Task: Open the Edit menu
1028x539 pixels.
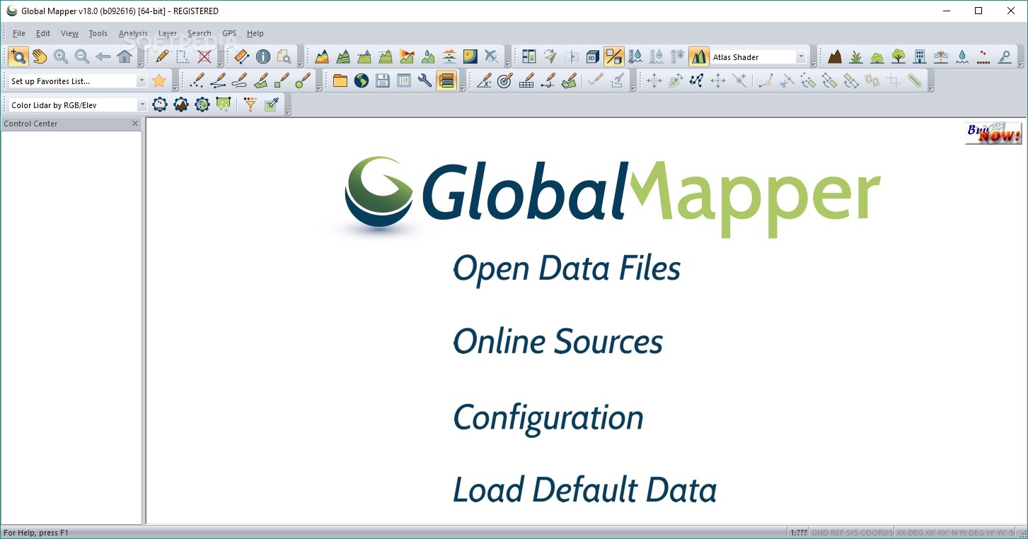Action: tap(43, 33)
